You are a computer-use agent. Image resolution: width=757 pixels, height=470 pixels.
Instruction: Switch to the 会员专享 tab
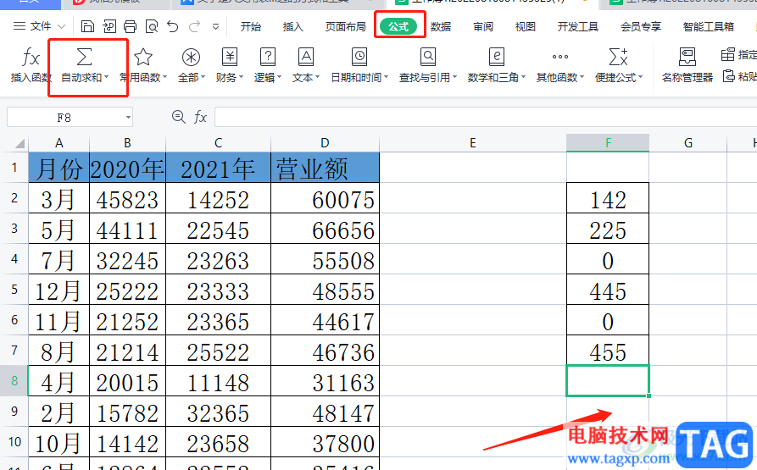[x=641, y=26]
